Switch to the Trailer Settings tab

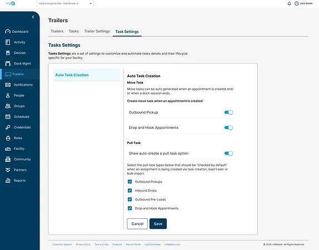tap(97, 31)
